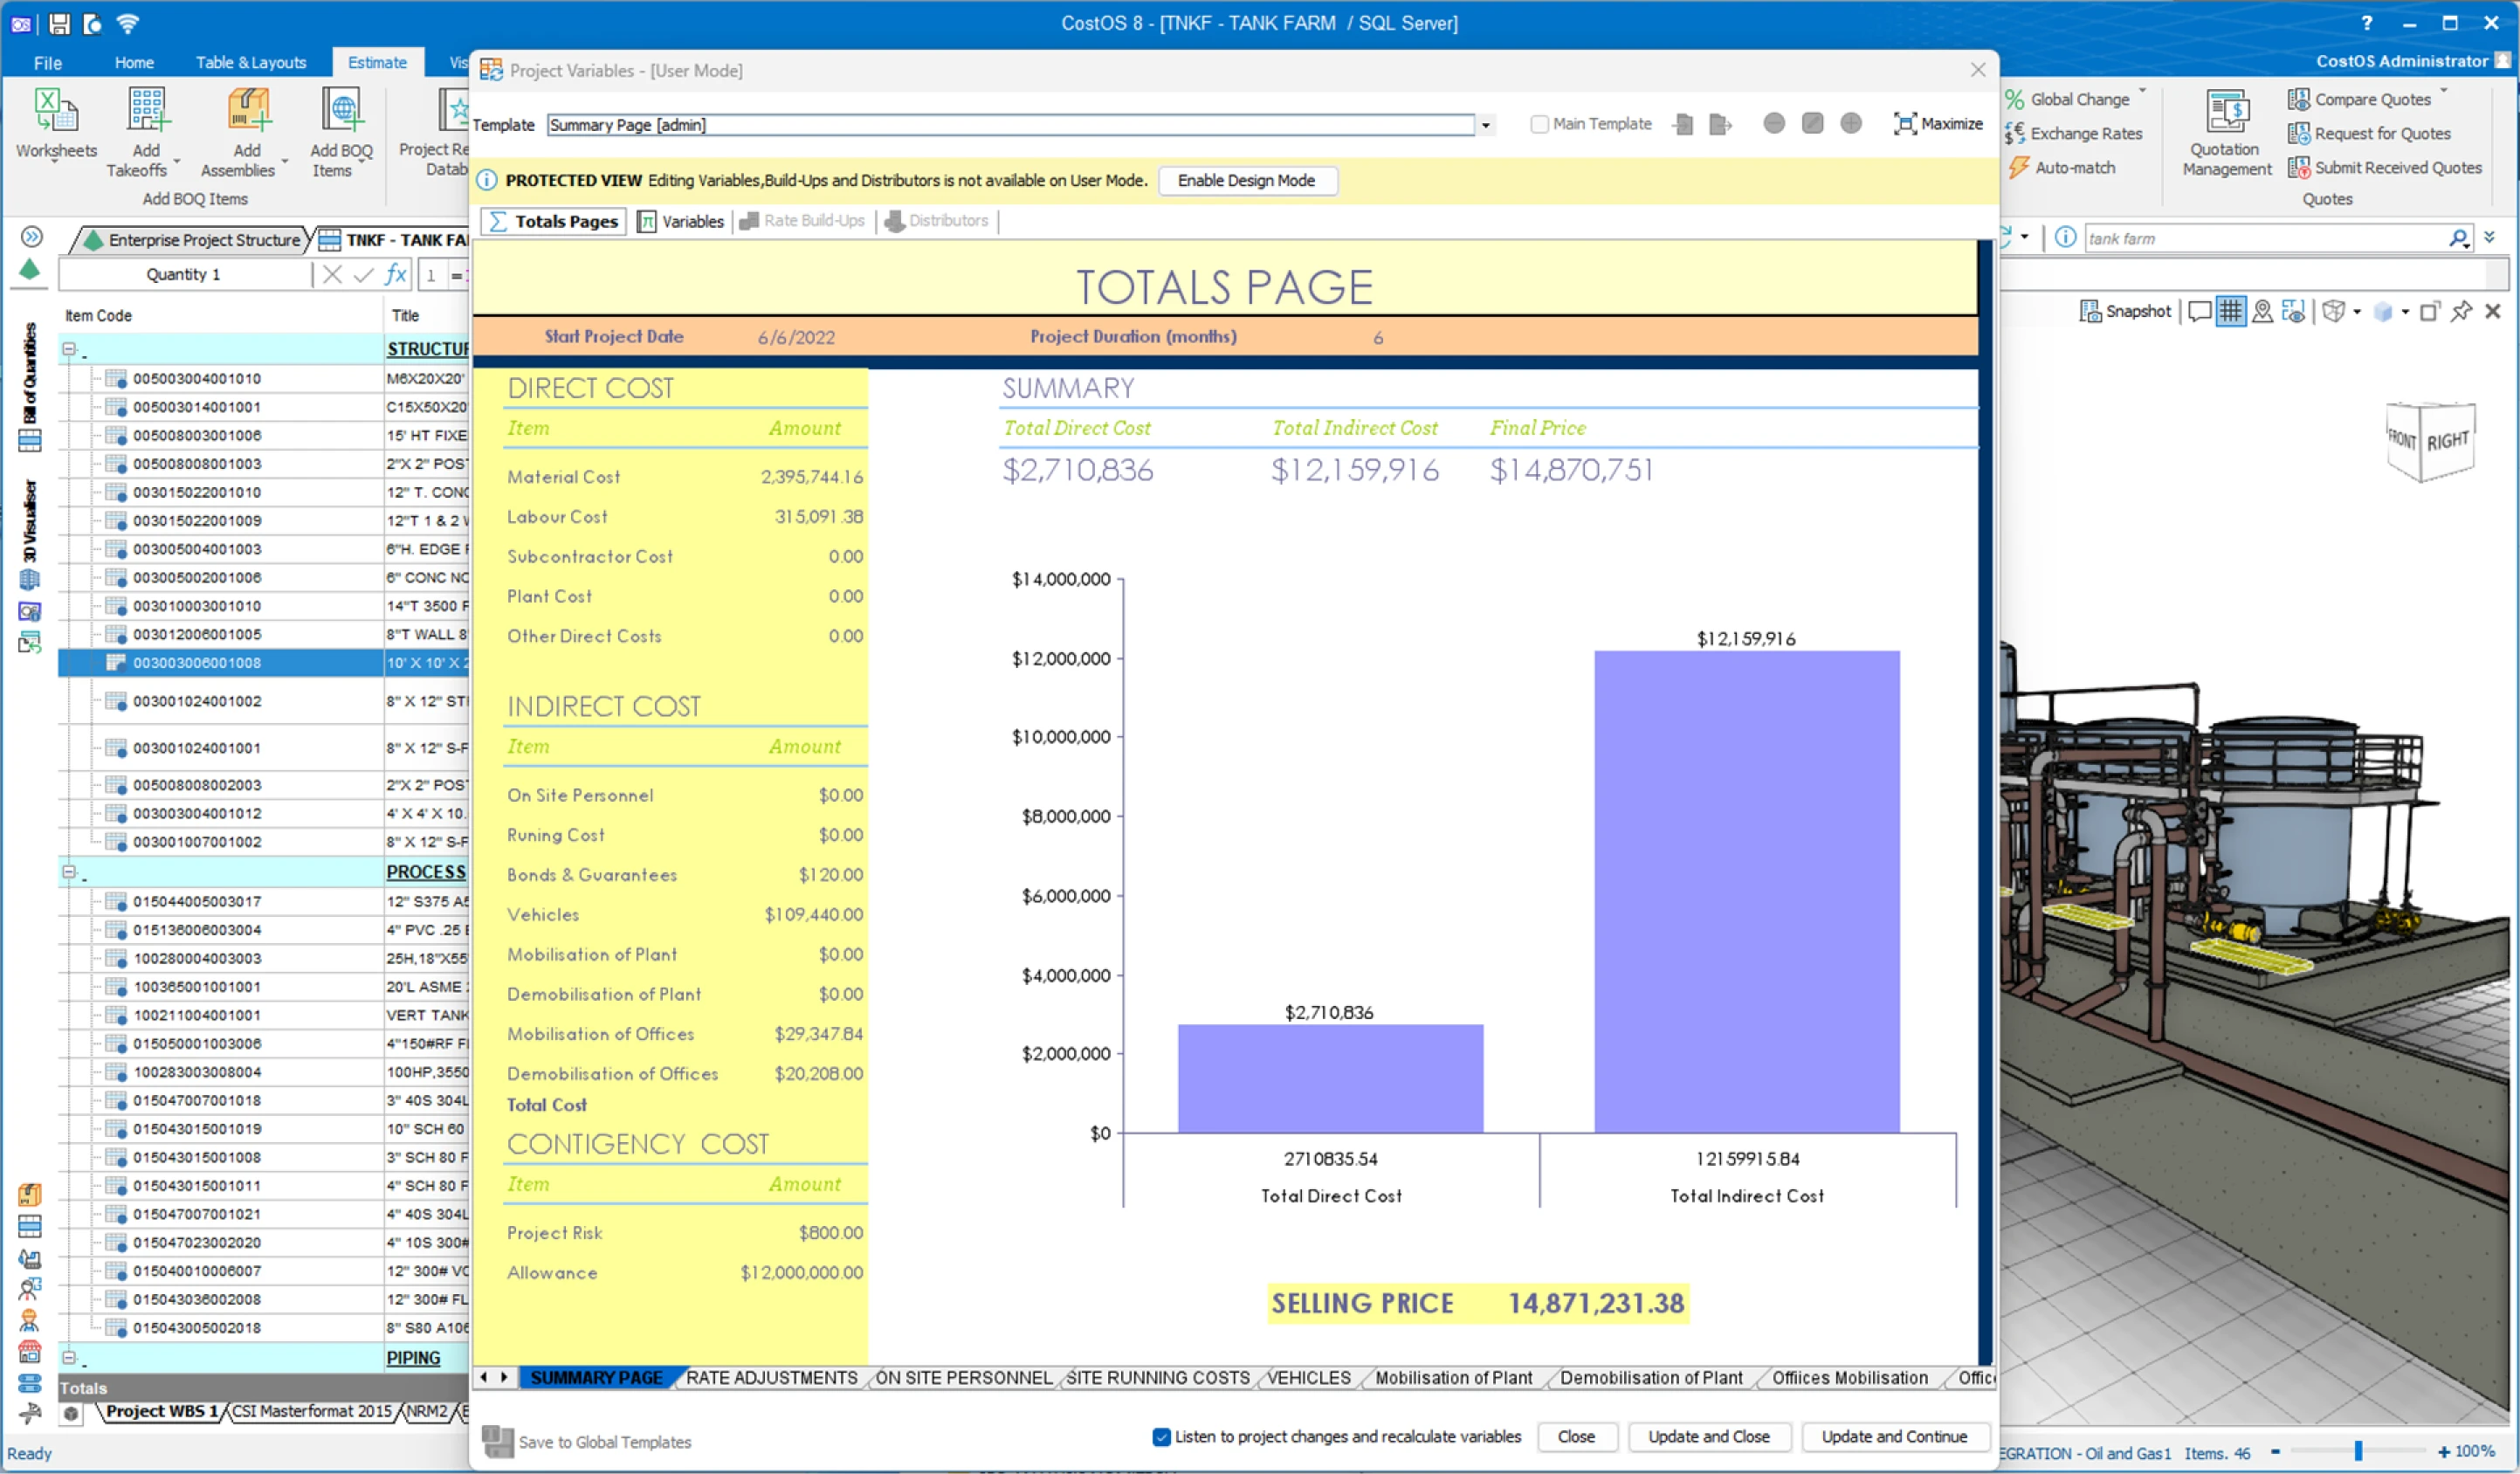
Task: Click the Add Takeoffs icon
Action: [x=146, y=112]
